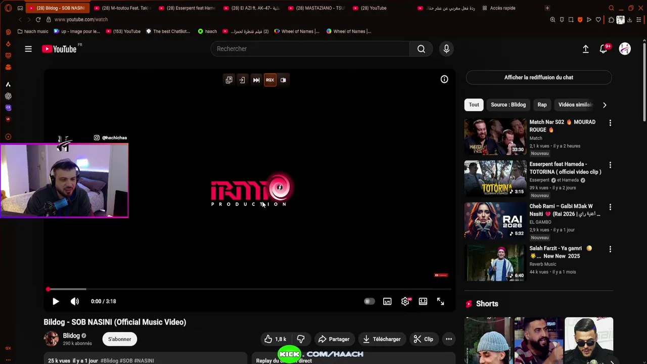Open the browser downloads icon
Screen dimensions: 647x364
[x=629, y=20]
